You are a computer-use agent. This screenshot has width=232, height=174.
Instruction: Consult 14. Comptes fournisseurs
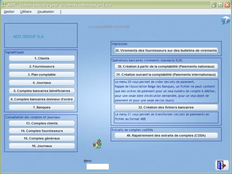coord(42,131)
